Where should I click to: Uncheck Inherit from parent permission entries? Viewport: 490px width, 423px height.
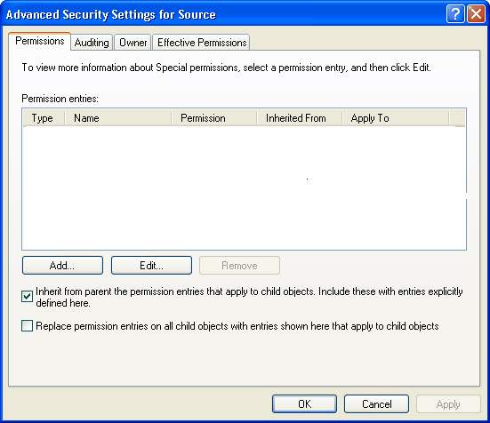(x=27, y=296)
